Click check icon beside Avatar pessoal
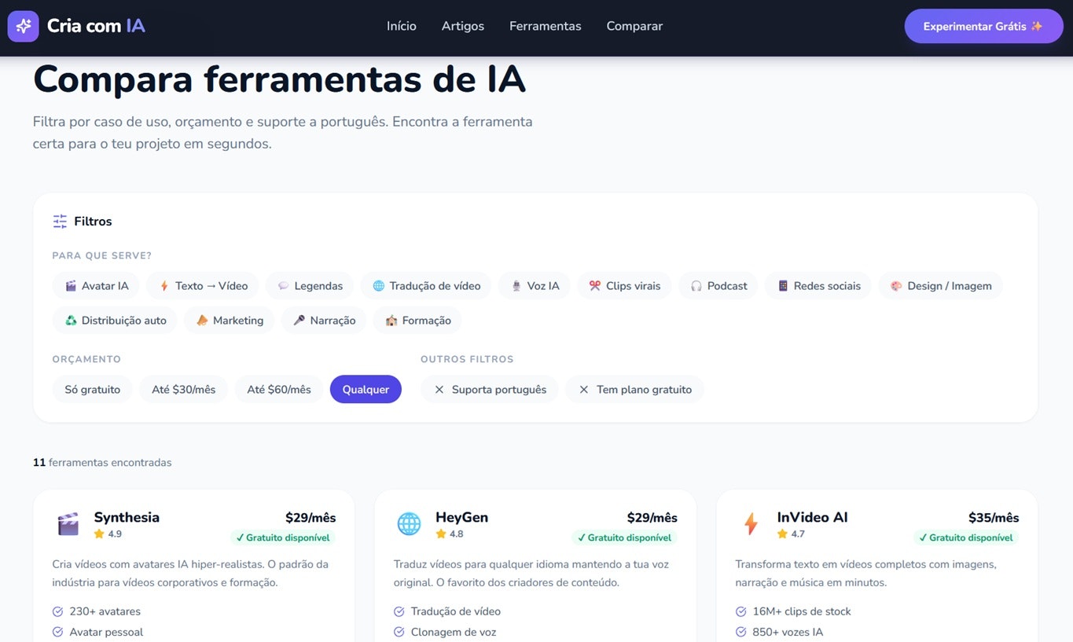 point(57,632)
